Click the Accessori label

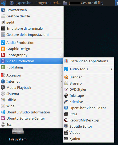[x=14, y=75]
